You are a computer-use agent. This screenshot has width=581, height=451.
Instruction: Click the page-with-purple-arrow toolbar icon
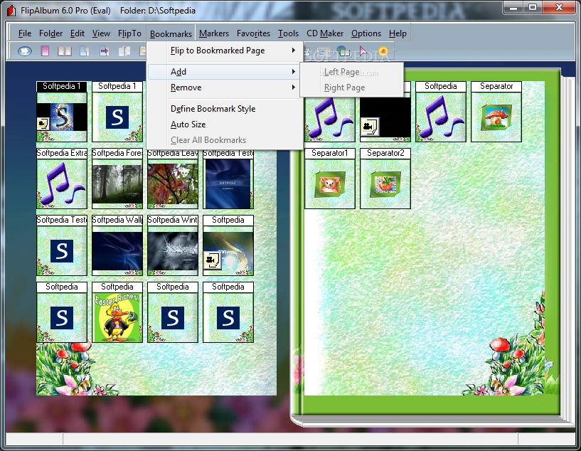click(104, 51)
